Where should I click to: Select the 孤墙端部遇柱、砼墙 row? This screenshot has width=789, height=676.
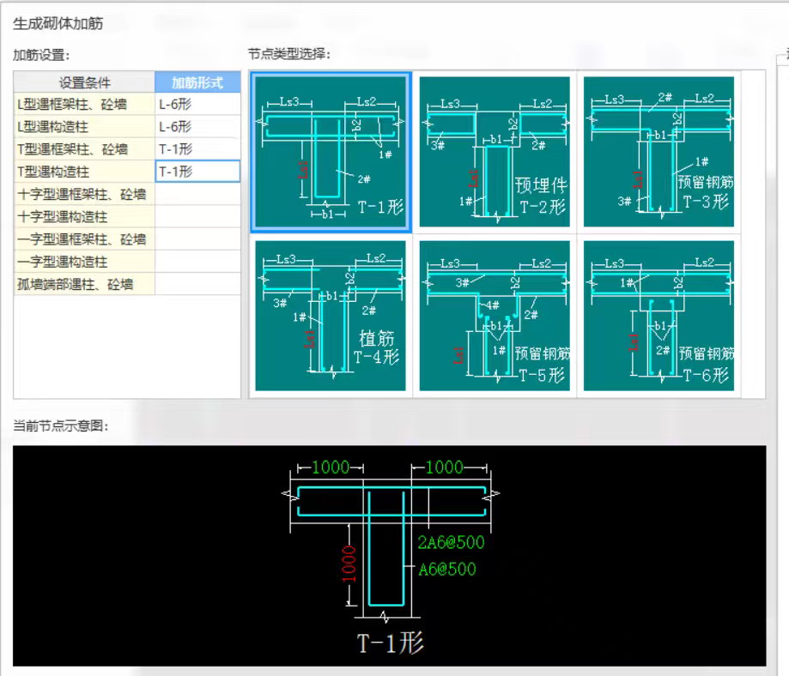(82, 283)
